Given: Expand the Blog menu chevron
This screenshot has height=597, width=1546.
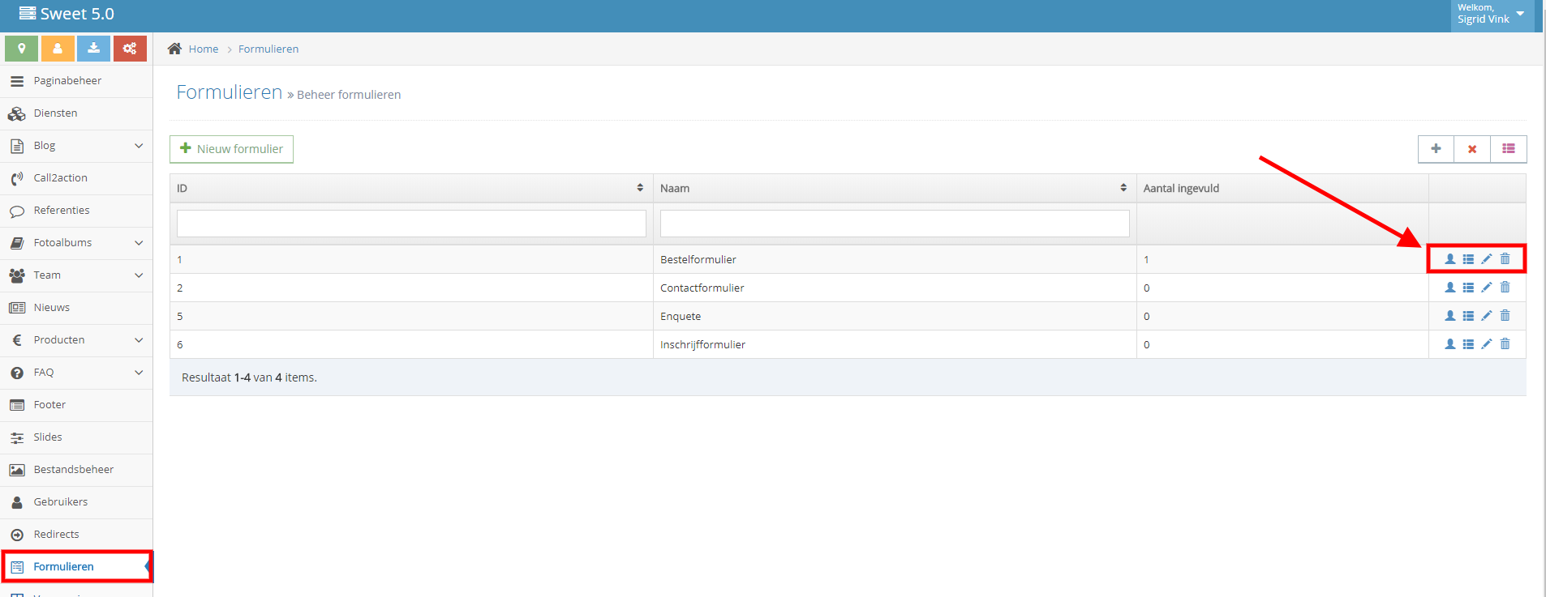Looking at the screenshot, I should (139, 146).
